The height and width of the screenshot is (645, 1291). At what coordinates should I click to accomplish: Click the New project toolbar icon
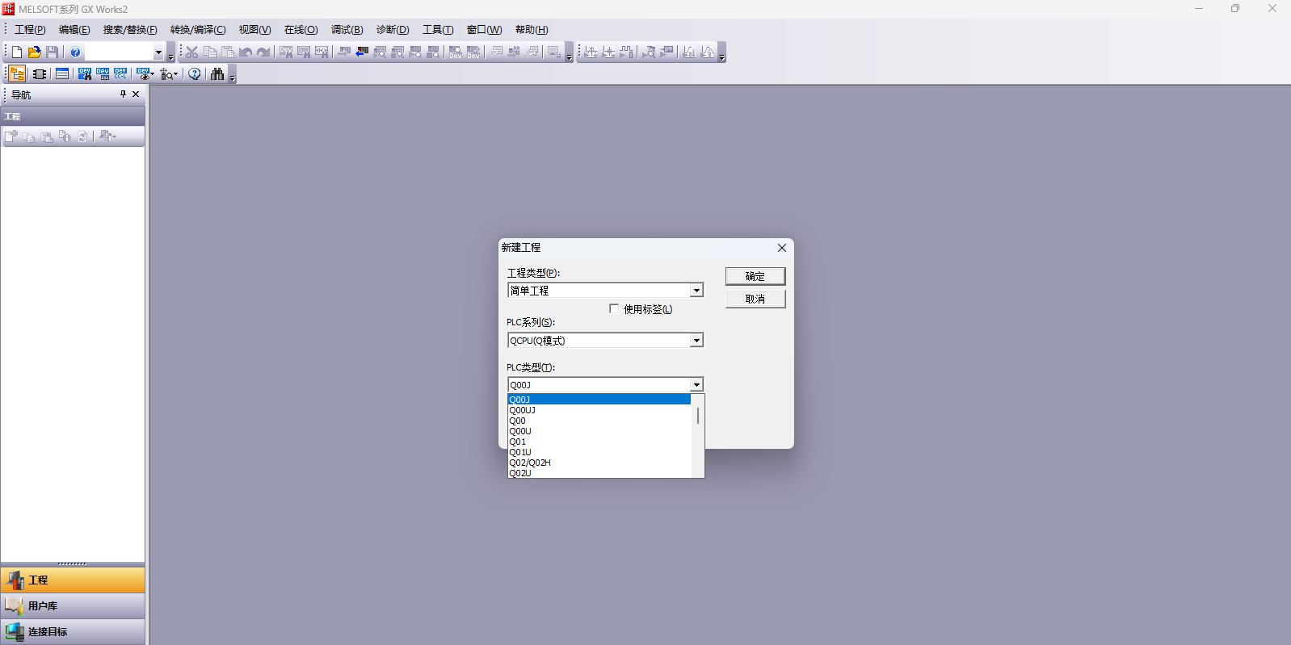pos(17,52)
